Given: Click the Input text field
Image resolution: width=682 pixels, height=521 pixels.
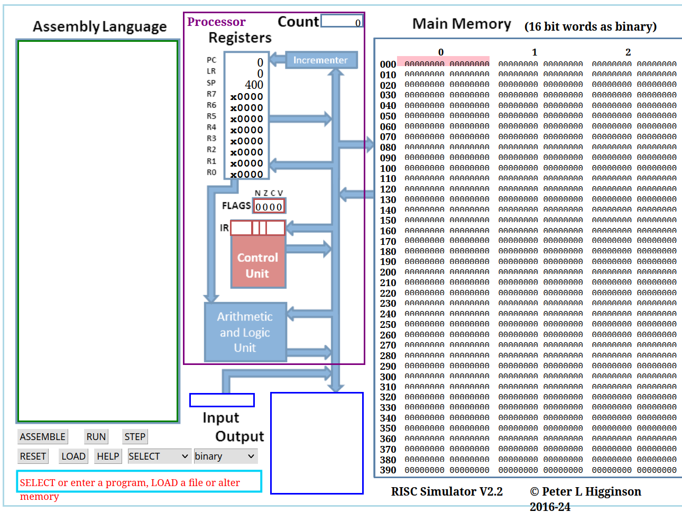Looking at the screenshot, I should point(222,400).
